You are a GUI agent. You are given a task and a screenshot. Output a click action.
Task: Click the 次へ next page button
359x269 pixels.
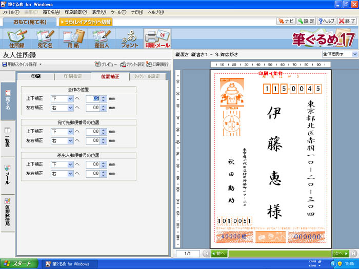click(x=340, y=253)
